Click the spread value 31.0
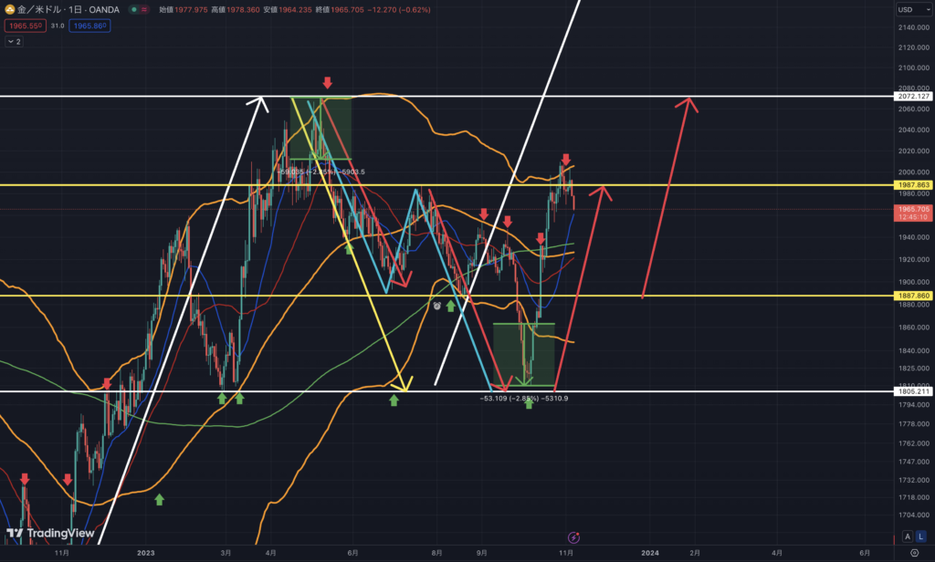935x562 pixels. (58, 26)
